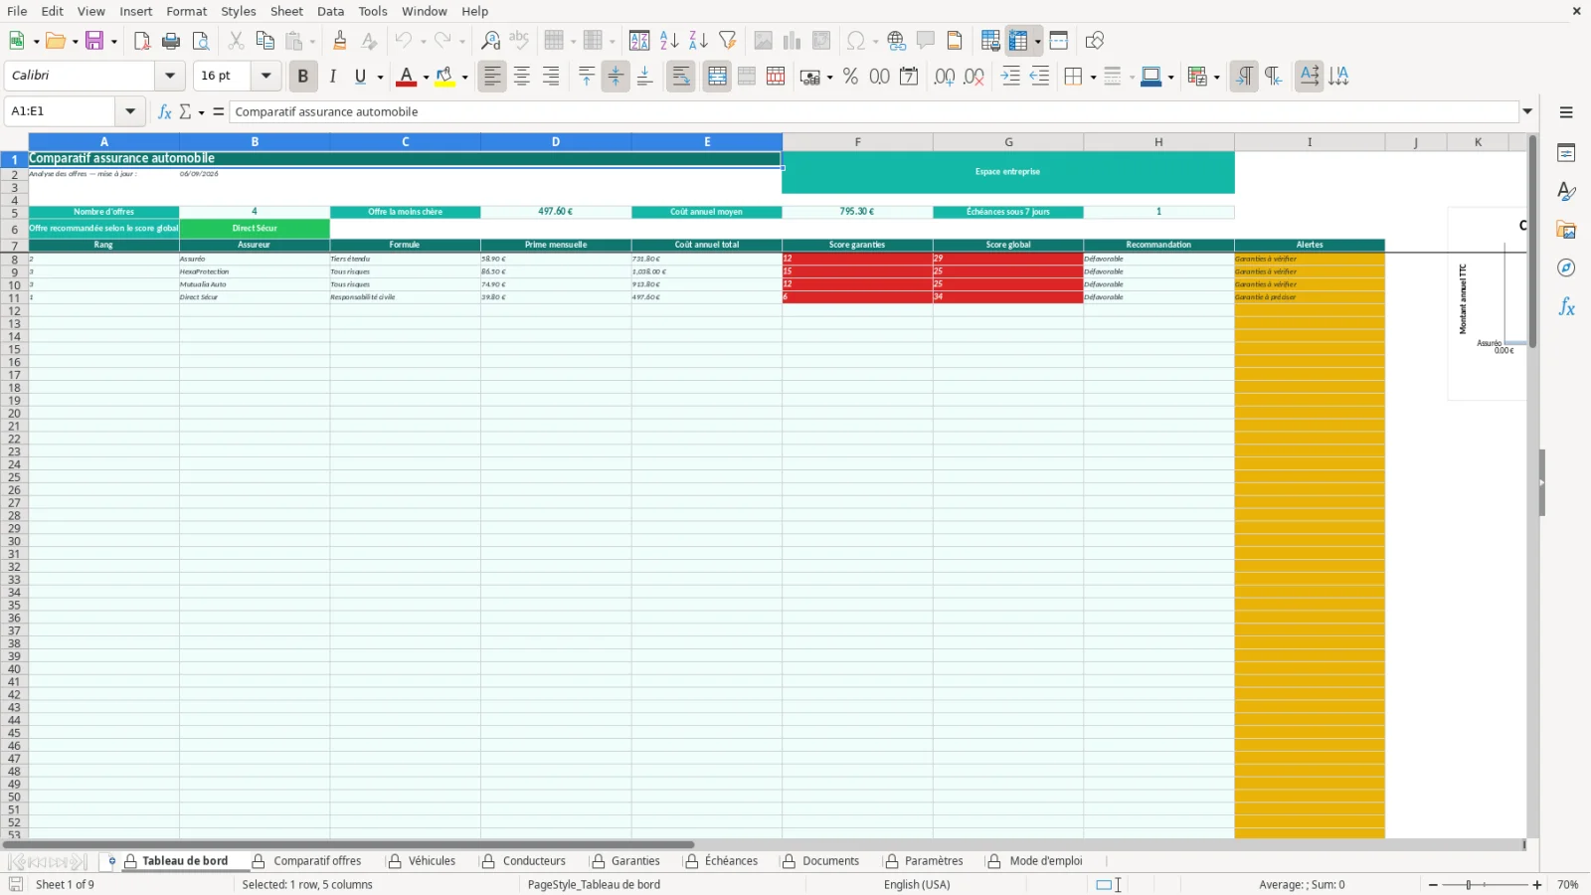Open sidebar Properties panel icon

1566,153
